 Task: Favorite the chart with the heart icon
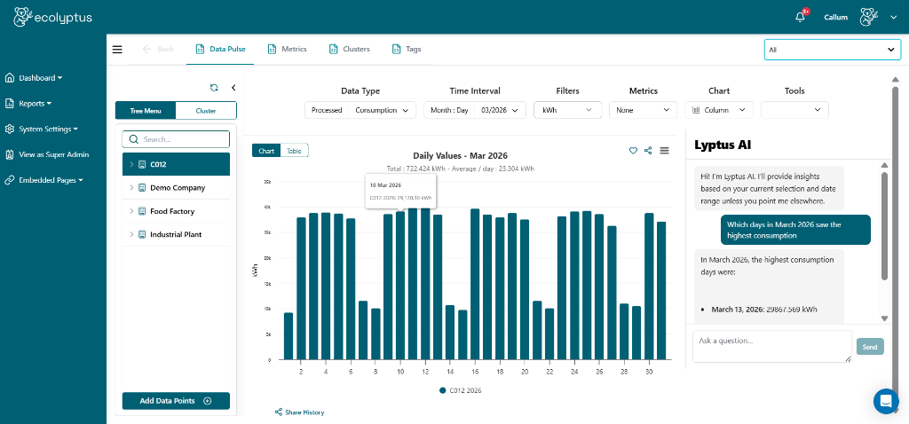pyautogui.click(x=633, y=151)
